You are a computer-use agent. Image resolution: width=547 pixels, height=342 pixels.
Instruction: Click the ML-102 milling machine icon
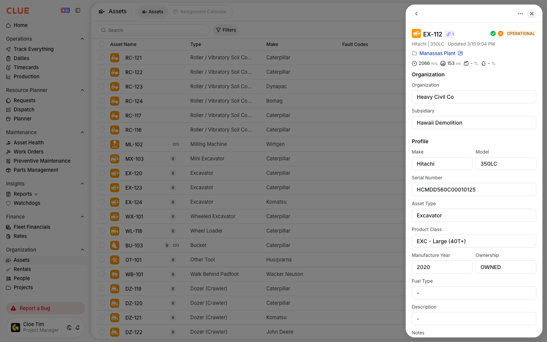pyautogui.click(x=115, y=144)
